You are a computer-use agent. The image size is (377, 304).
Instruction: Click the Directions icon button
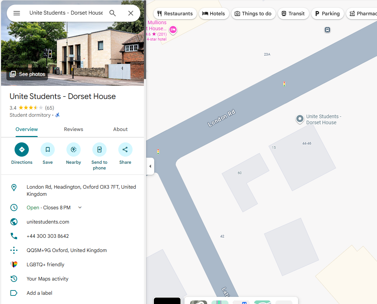[22, 150]
